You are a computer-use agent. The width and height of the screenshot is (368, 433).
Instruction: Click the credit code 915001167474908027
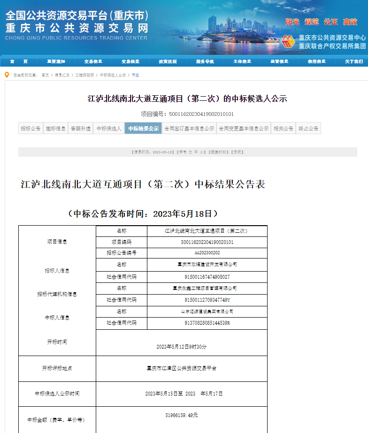(207, 277)
